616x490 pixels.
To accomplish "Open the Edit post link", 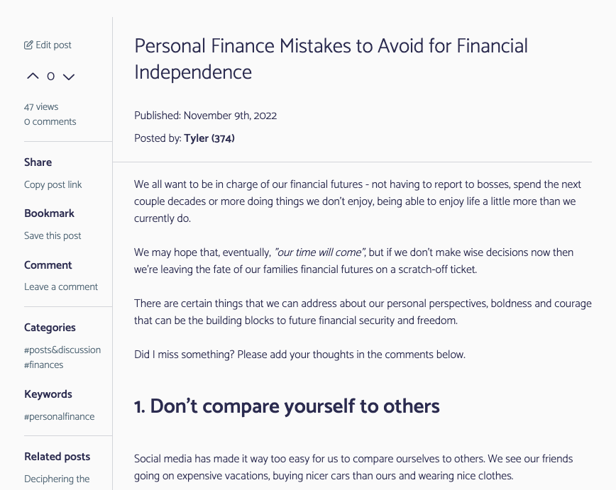I will (53, 45).
